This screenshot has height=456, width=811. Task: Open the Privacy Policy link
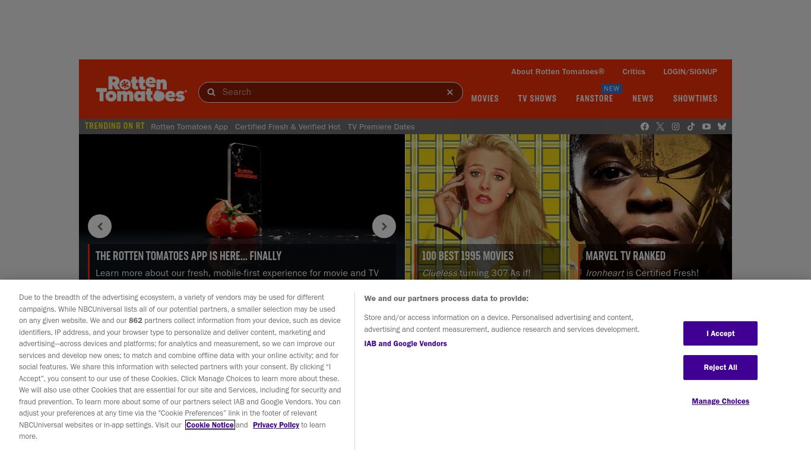tap(276, 425)
